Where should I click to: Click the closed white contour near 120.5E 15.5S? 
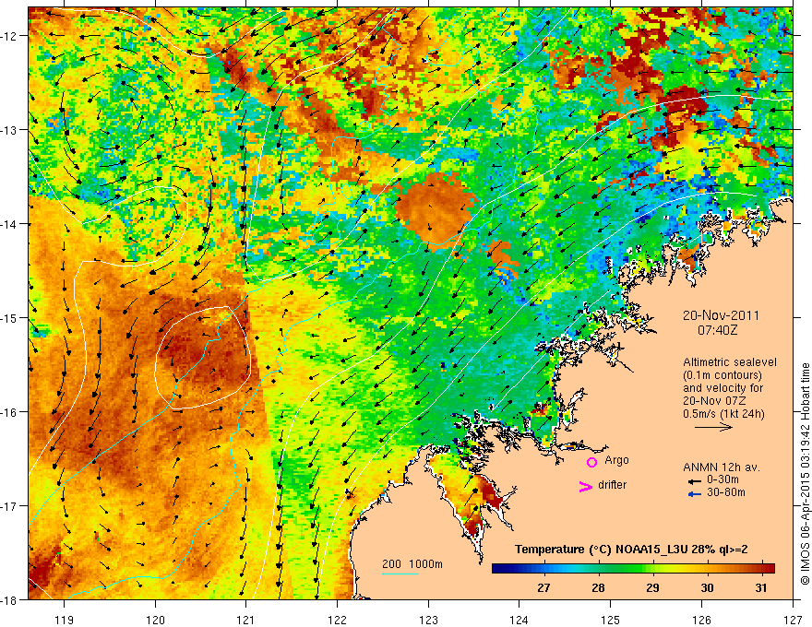click(203, 358)
